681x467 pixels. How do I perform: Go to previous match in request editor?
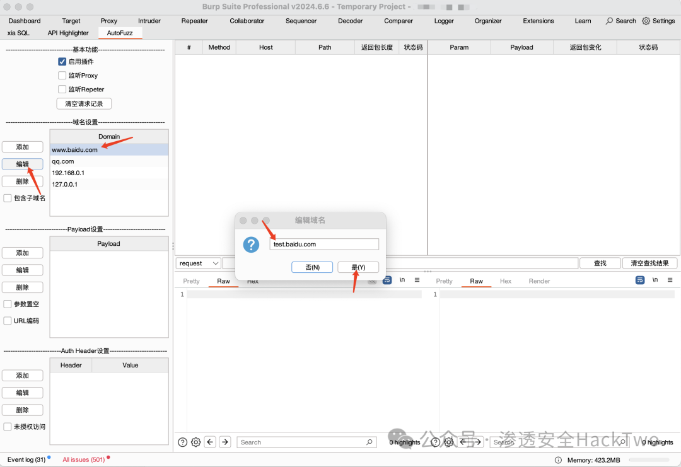pos(210,442)
